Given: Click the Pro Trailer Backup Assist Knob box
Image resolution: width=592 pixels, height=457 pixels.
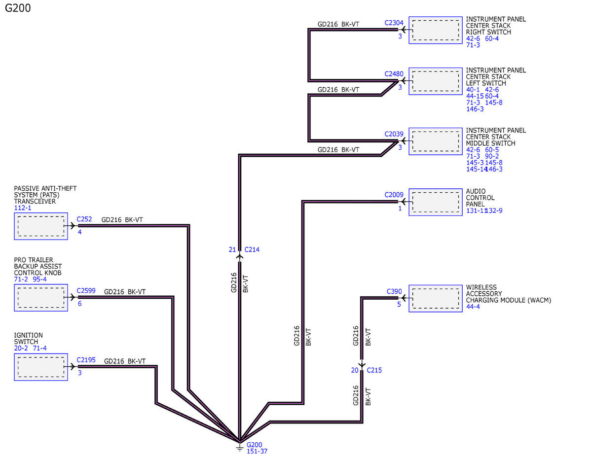Looking at the screenshot, I should [x=41, y=298].
